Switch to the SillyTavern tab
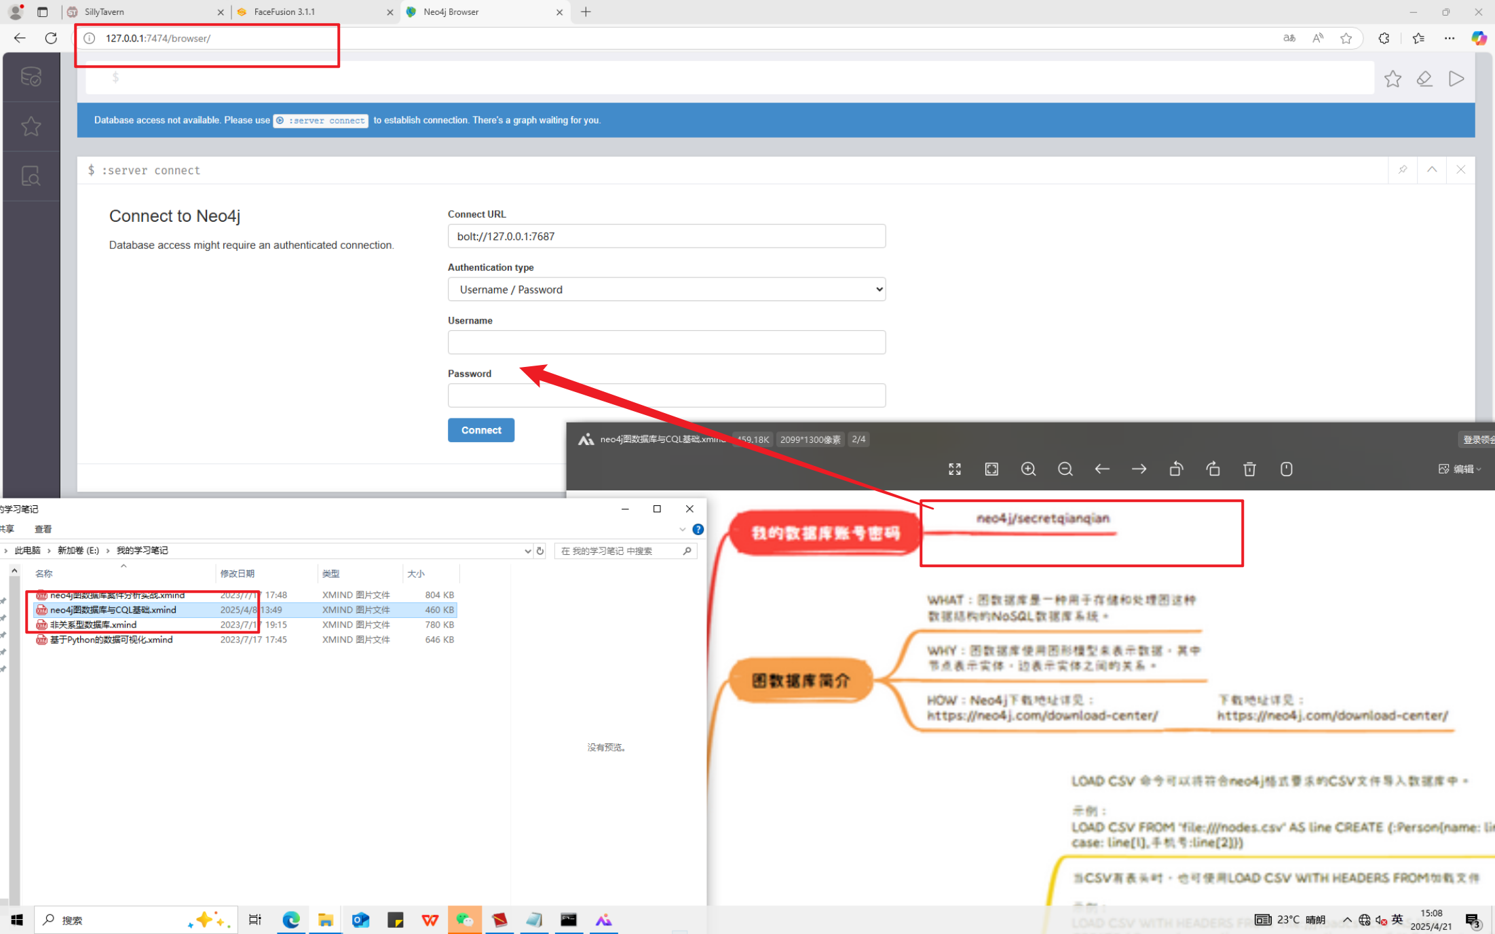This screenshot has width=1495, height=934. pos(105,12)
